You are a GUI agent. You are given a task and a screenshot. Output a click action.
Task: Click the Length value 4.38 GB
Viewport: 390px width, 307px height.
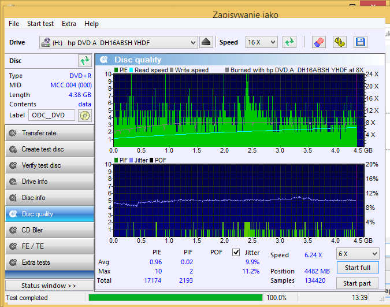click(x=80, y=95)
